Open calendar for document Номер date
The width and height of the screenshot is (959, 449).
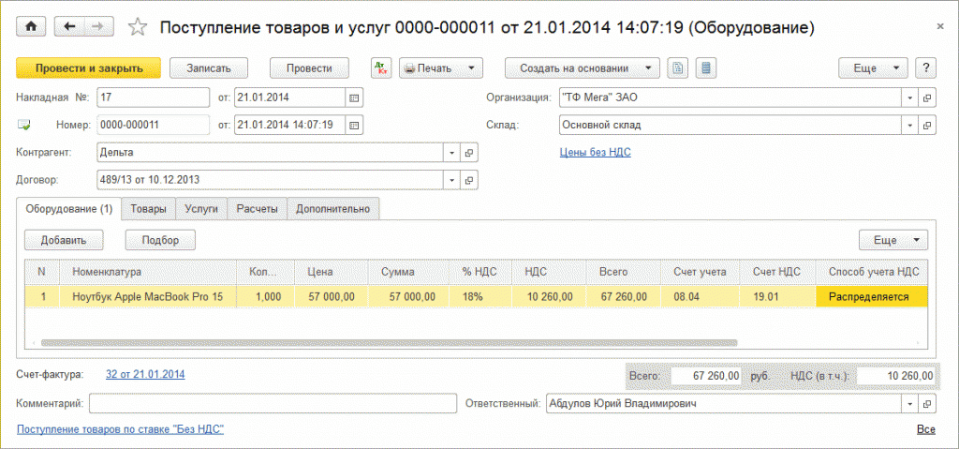(355, 125)
